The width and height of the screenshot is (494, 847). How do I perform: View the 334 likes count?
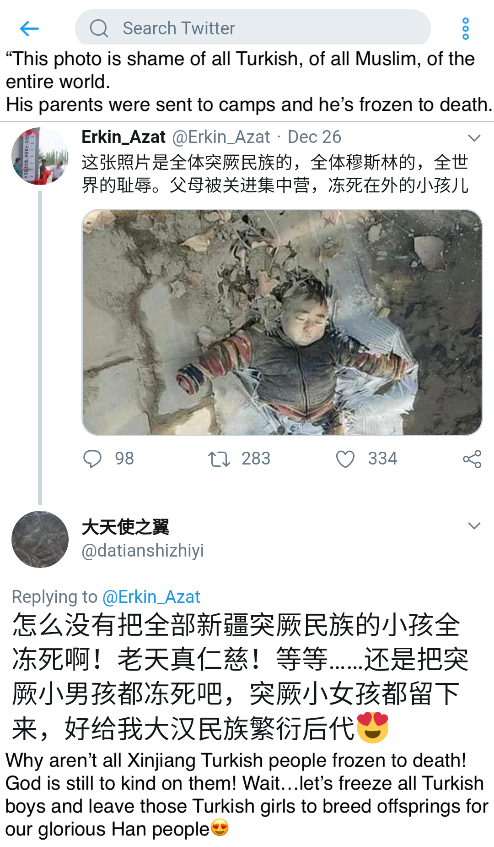click(x=382, y=459)
